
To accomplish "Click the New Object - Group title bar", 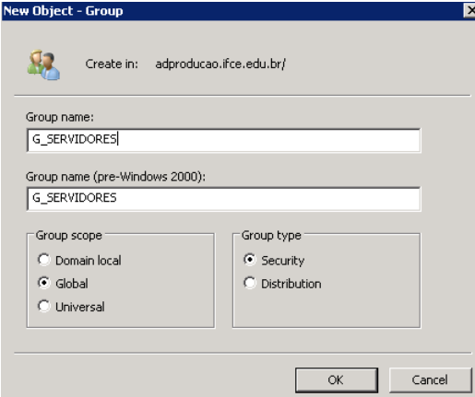I will tap(232, 11).
